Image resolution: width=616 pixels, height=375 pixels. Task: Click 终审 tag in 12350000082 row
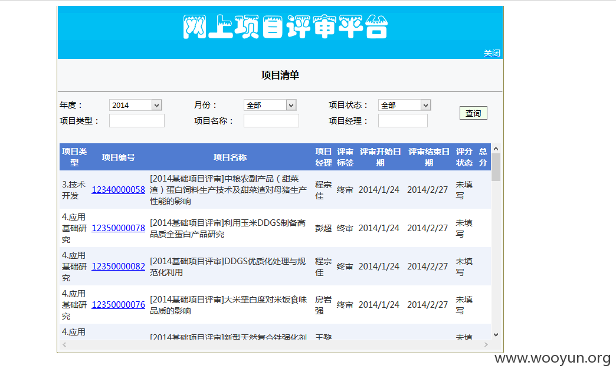345,267
